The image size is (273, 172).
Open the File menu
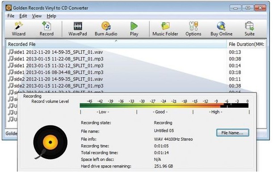click(11, 16)
